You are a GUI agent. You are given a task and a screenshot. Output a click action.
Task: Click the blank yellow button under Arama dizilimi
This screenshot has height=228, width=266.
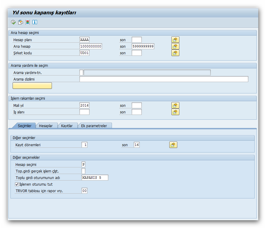(32, 86)
